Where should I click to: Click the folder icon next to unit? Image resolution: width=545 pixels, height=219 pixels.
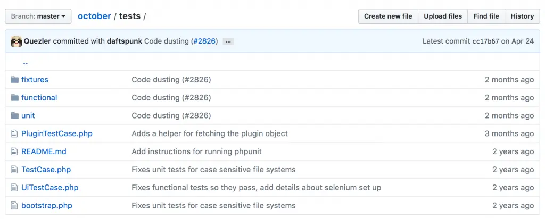[14, 116]
